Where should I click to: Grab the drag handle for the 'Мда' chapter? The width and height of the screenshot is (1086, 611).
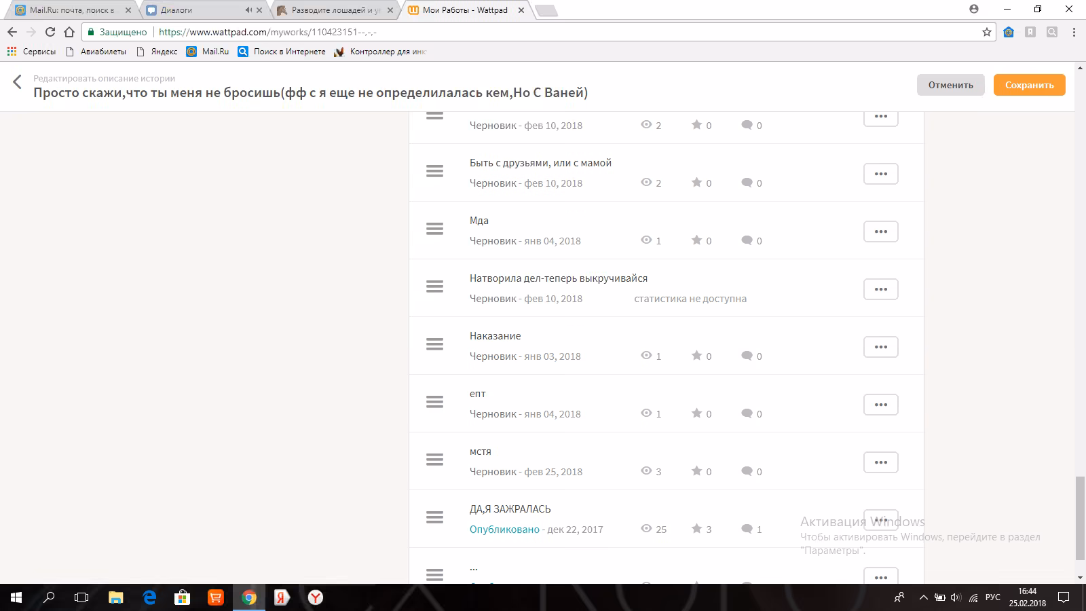[x=434, y=229]
